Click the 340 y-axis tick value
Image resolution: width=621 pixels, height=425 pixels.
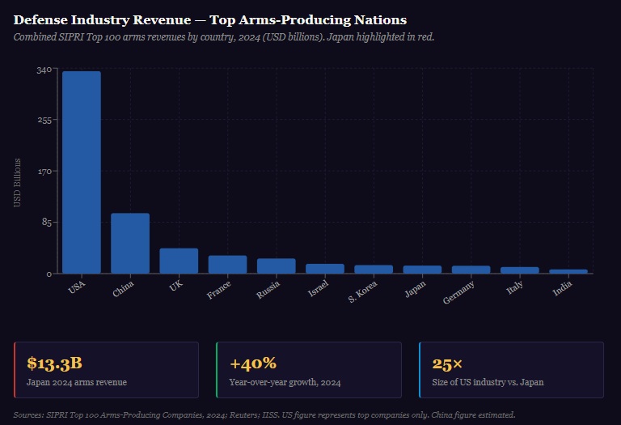pos(44,70)
